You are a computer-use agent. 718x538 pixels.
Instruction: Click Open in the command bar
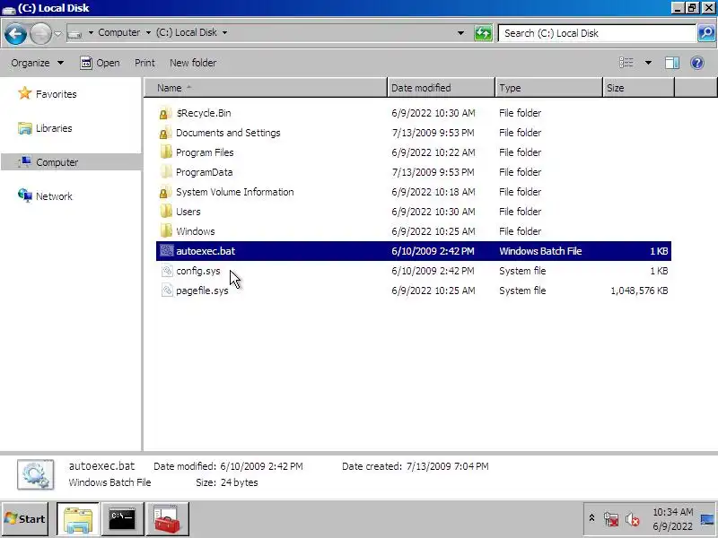[100, 63]
